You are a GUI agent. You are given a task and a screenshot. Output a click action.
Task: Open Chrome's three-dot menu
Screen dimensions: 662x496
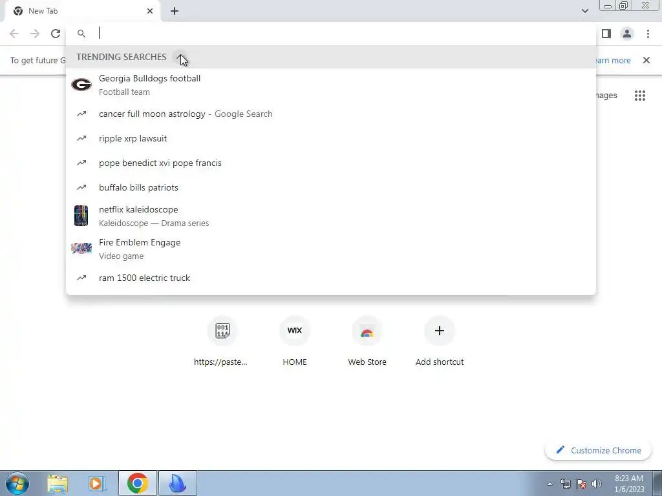(x=648, y=34)
